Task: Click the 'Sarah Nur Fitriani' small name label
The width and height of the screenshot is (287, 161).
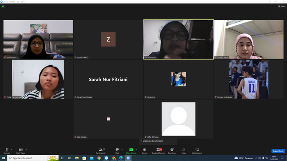Action: pyautogui.click(x=84, y=97)
